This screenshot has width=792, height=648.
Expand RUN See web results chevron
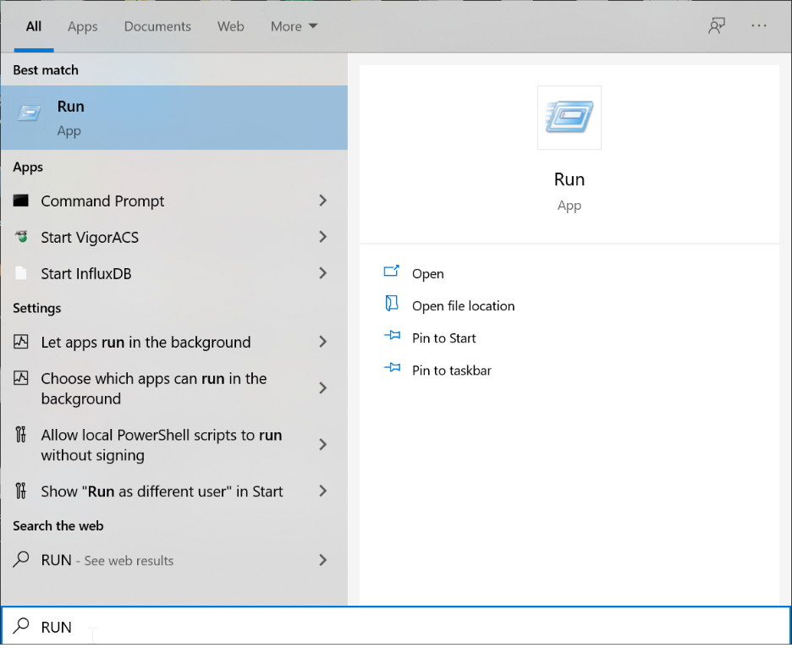click(322, 560)
